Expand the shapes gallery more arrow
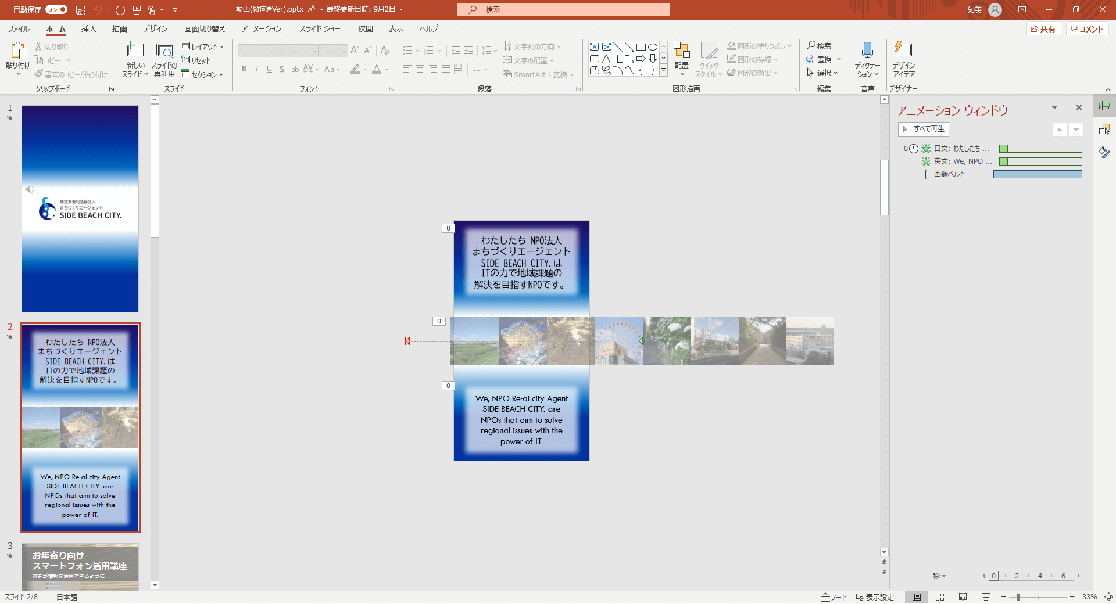Screen dimensions: 1116x604 (663, 70)
